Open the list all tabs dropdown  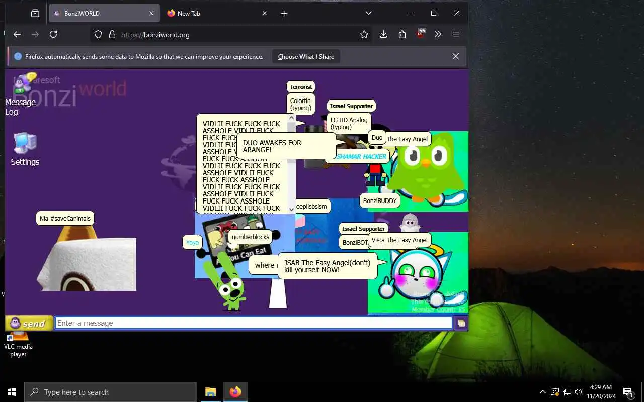click(369, 13)
